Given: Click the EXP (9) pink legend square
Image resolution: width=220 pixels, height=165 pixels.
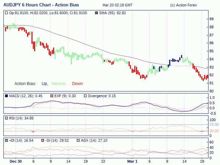Looking at the screenshot, I should click(x=52, y=96).
